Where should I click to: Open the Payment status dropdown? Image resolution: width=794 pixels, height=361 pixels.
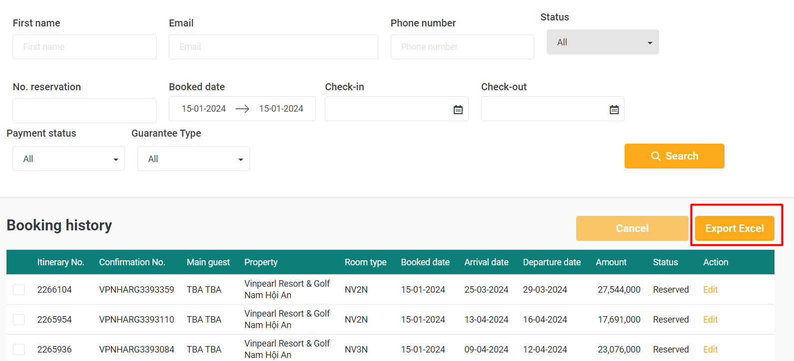[68, 159]
